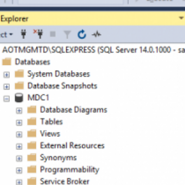Open the Activity Monitor pulse icon
This screenshot has width=185, height=185.
[96, 34]
